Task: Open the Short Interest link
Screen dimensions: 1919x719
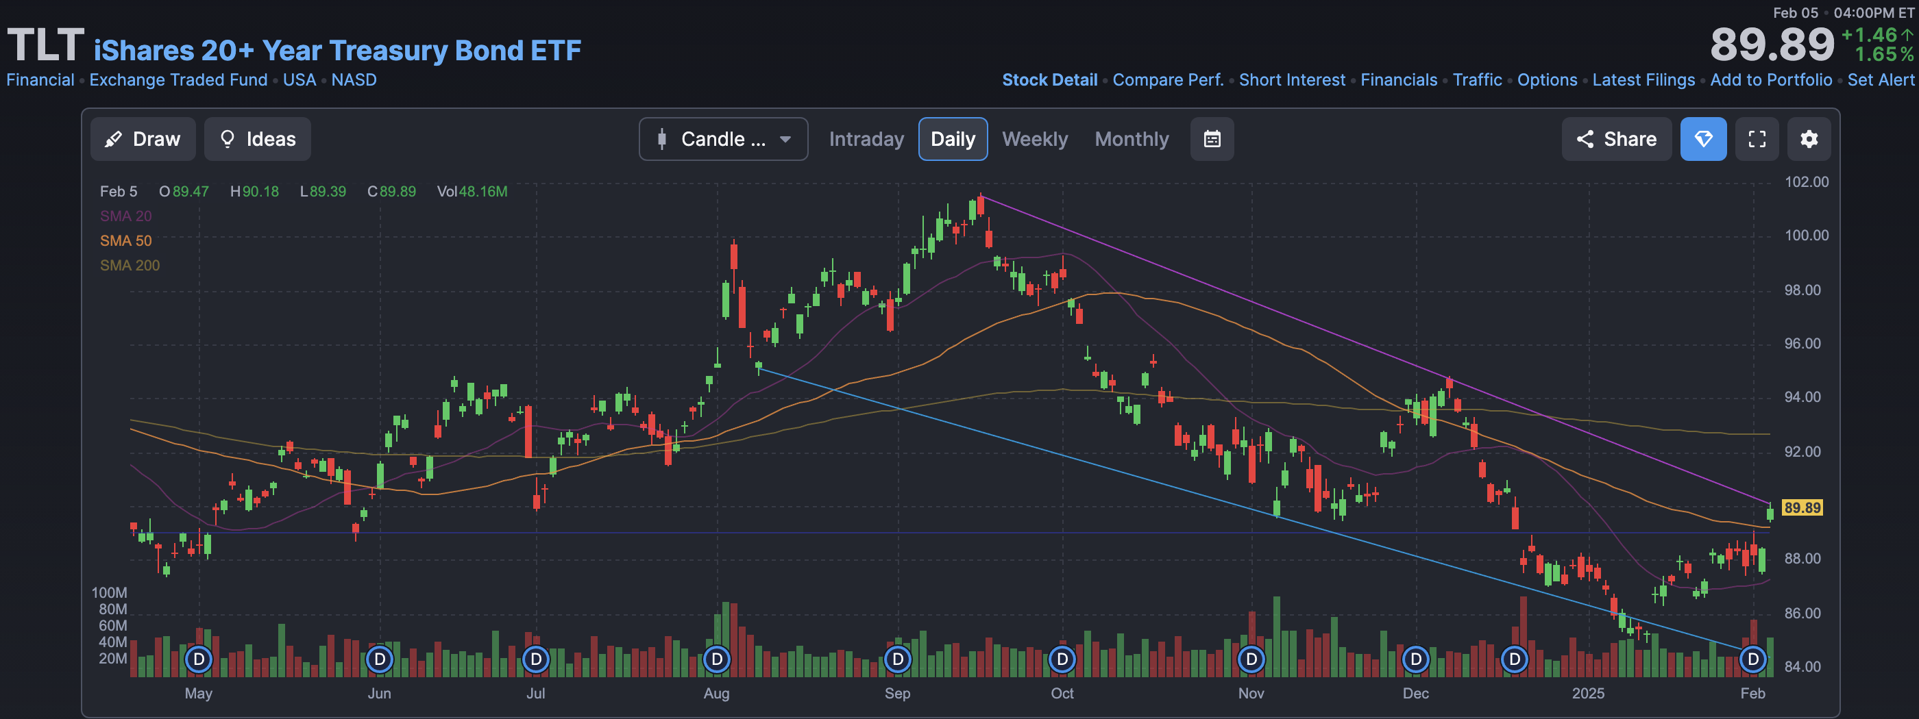Action: tap(1292, 79)
